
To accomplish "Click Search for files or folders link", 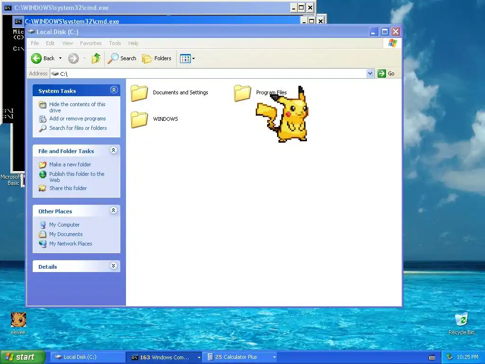I will pyautogui.click(x=78, y=128).
